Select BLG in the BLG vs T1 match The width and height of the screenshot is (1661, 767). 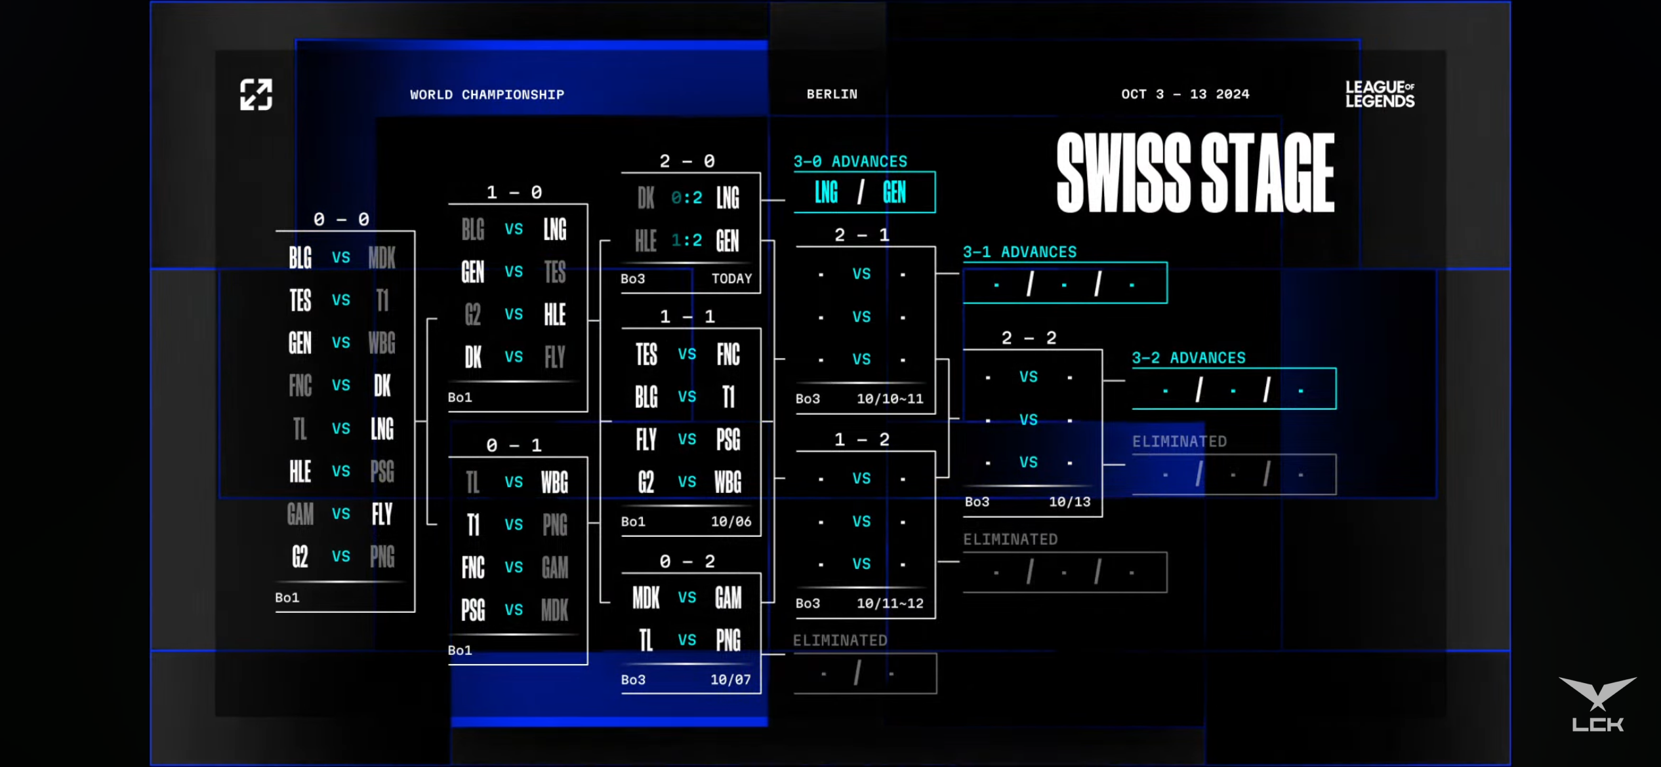pyautogui.click(x=646, y=397)
